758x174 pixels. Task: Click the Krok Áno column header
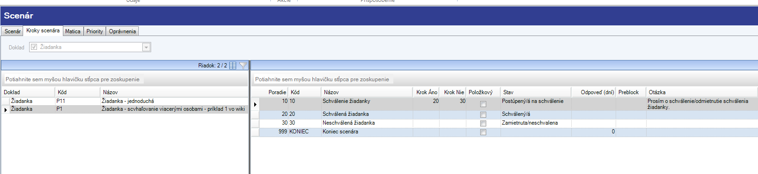point(426,92)
